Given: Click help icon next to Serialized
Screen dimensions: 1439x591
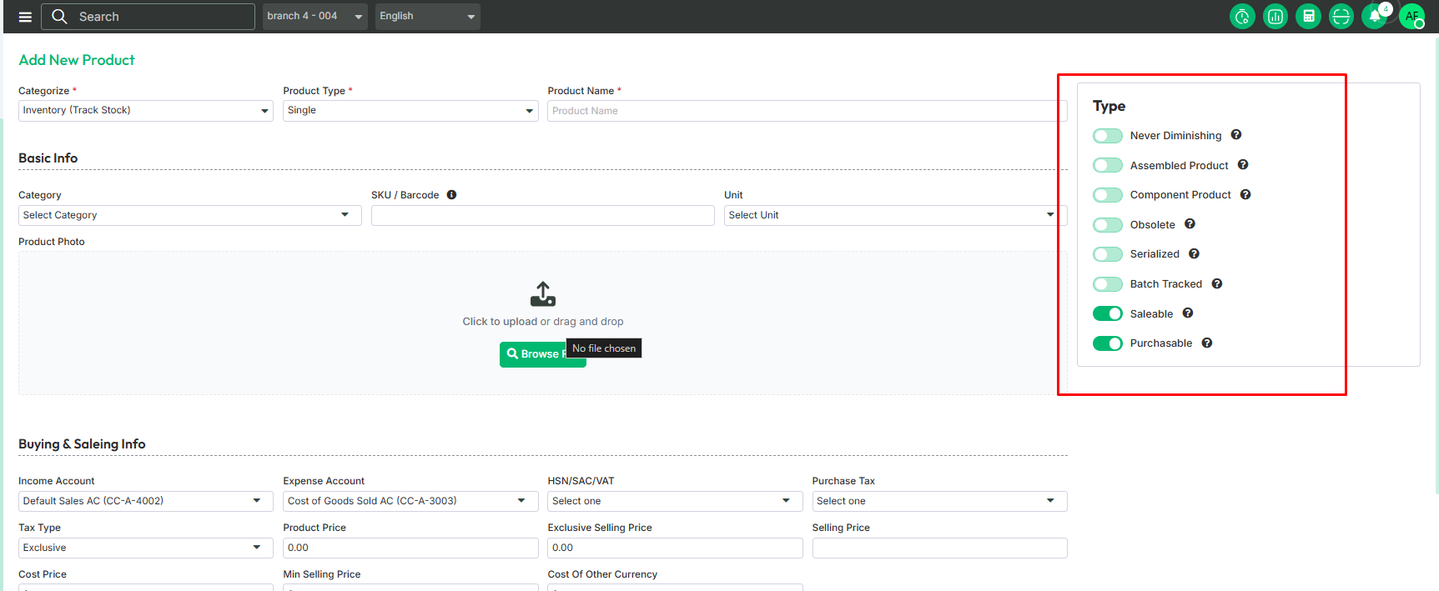Looking at the screenshot, I should 1194,254.
